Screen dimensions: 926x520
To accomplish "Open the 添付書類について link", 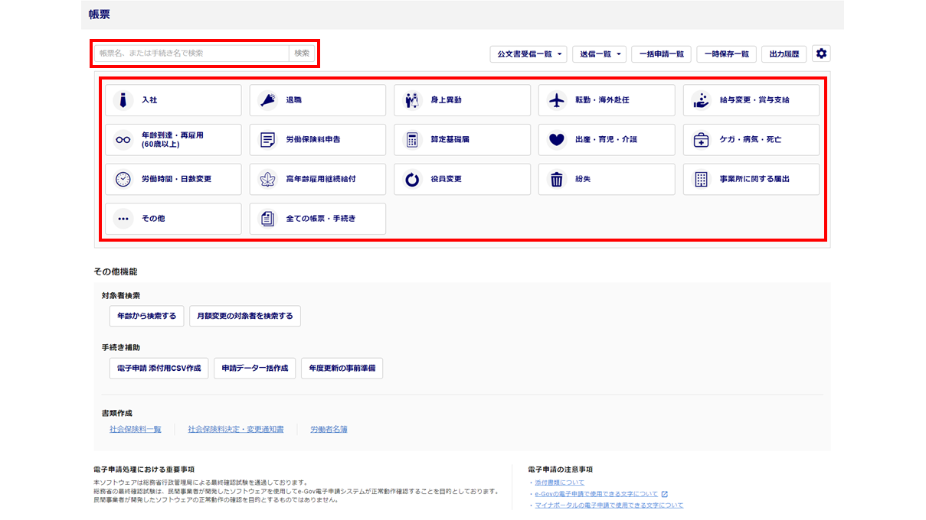I will pos(559,483).
